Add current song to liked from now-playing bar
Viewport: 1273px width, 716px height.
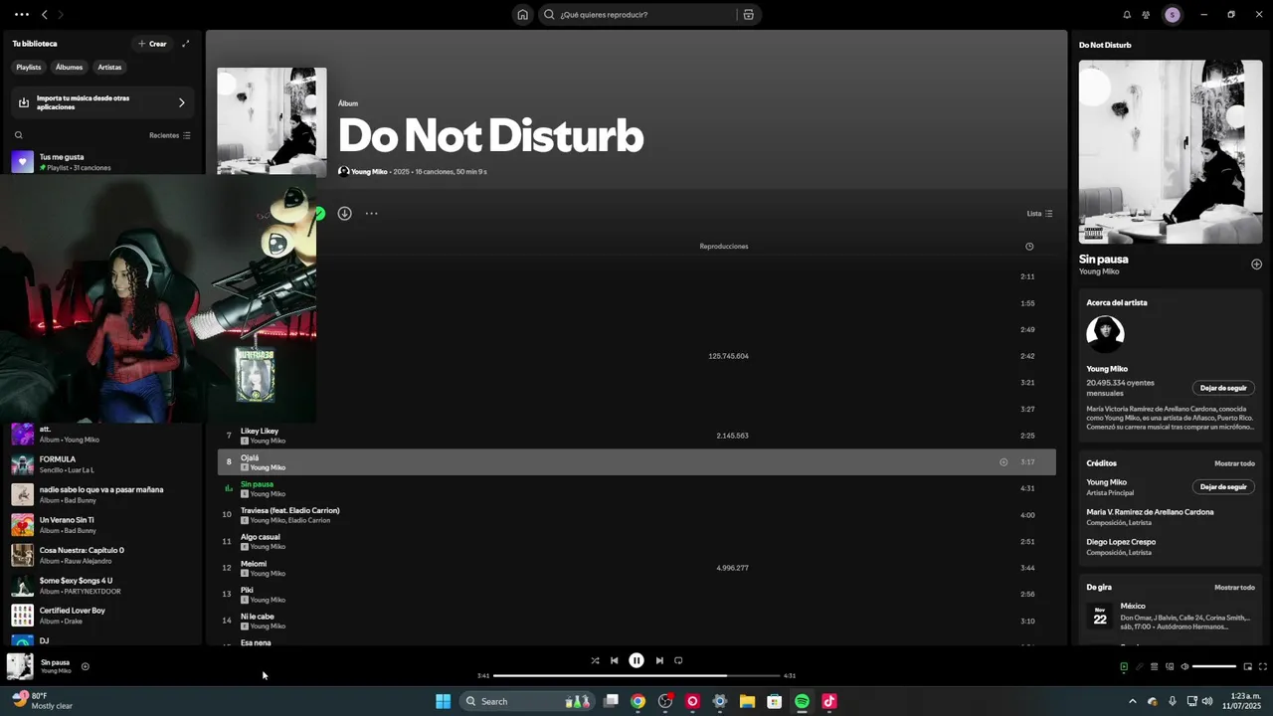click(85, 666)
